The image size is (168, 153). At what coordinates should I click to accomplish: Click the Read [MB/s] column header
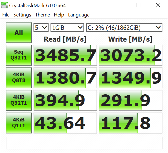click(65, 39)
